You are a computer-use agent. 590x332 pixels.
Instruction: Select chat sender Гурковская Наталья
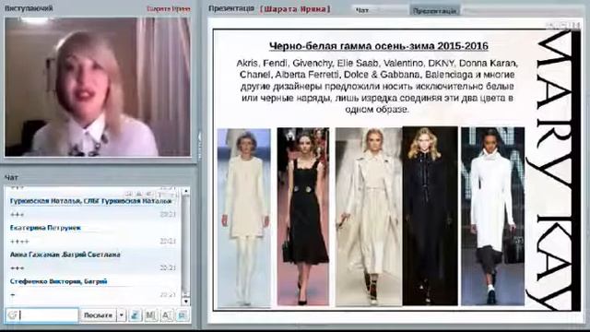click(x=90, y=201)
